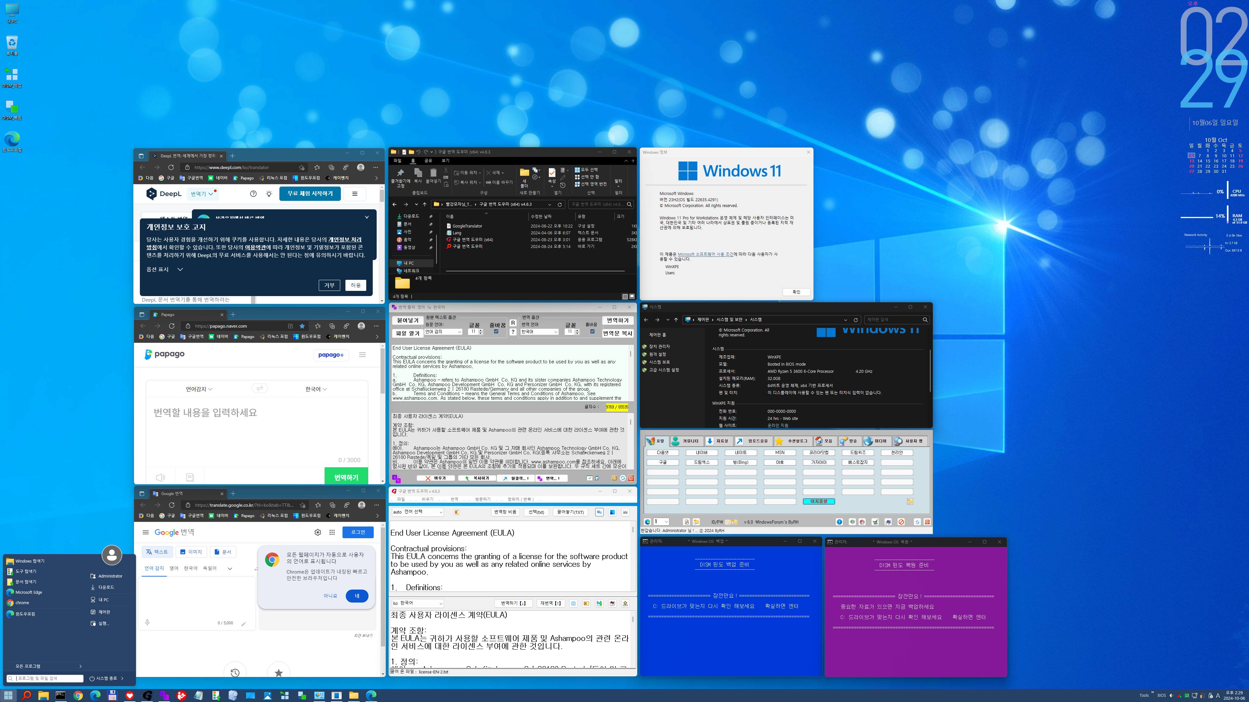1249x702 pixels.
Task: Open 방문하기 menu in Google helper
Action: pos(482,500)
